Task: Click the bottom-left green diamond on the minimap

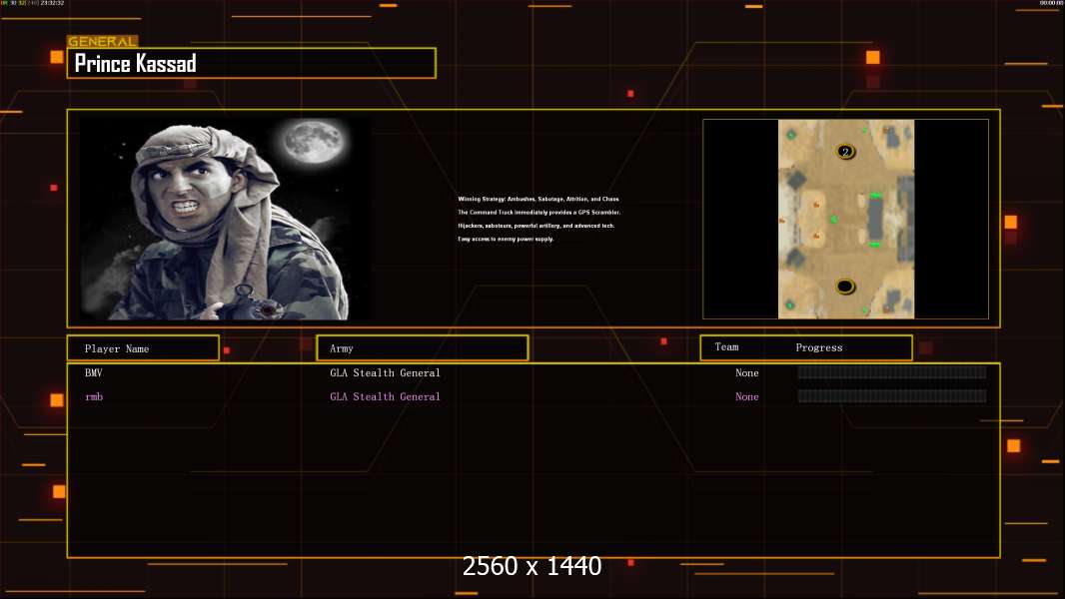Action: click(789, 305)
